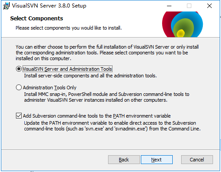The image size is (221, 172).
Task: Click the installer icon in the title bar
Action: pyautogui.click(x=6, y=6)
